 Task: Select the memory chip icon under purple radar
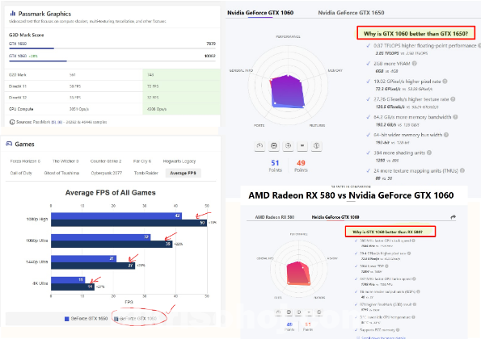tap(273, 146)
